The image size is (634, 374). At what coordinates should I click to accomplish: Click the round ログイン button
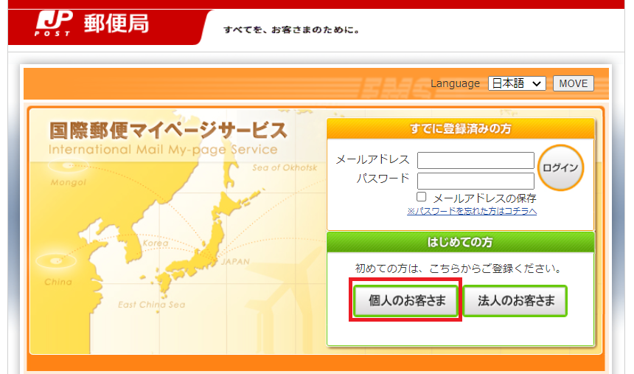(560, 167)
